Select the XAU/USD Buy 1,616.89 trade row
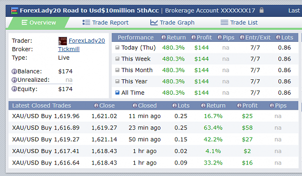302x176 pixels. click(153, 128)
